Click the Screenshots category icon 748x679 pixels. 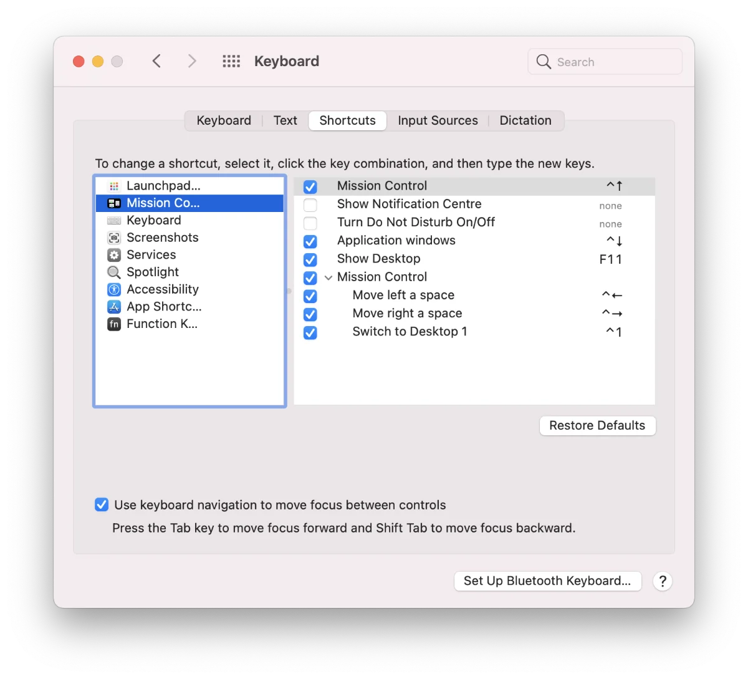[114, 238]
